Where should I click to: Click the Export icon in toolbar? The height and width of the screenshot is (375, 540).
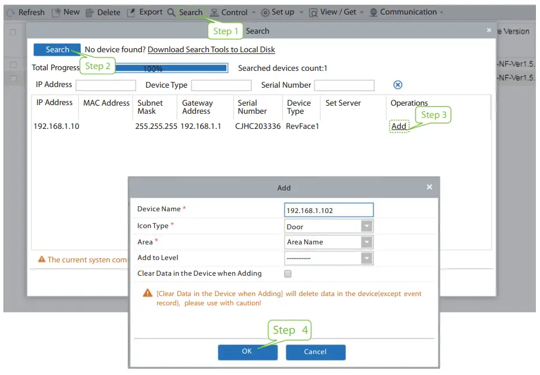coord(131,12)
